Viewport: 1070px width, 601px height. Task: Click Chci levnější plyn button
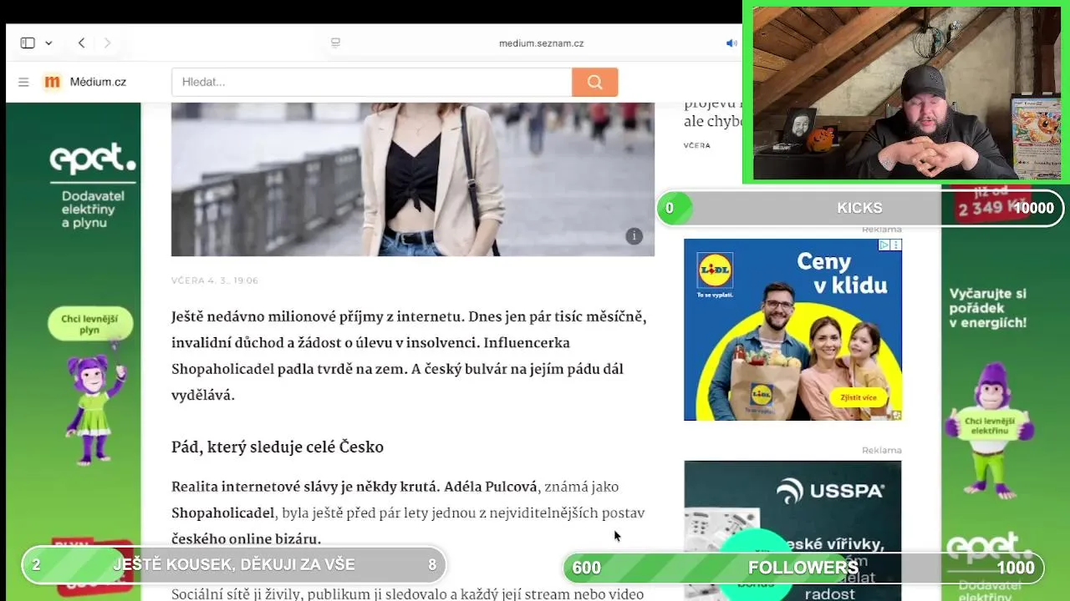(90, 324)
